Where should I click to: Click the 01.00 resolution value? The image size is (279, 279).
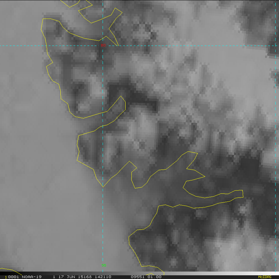point(154,277)
